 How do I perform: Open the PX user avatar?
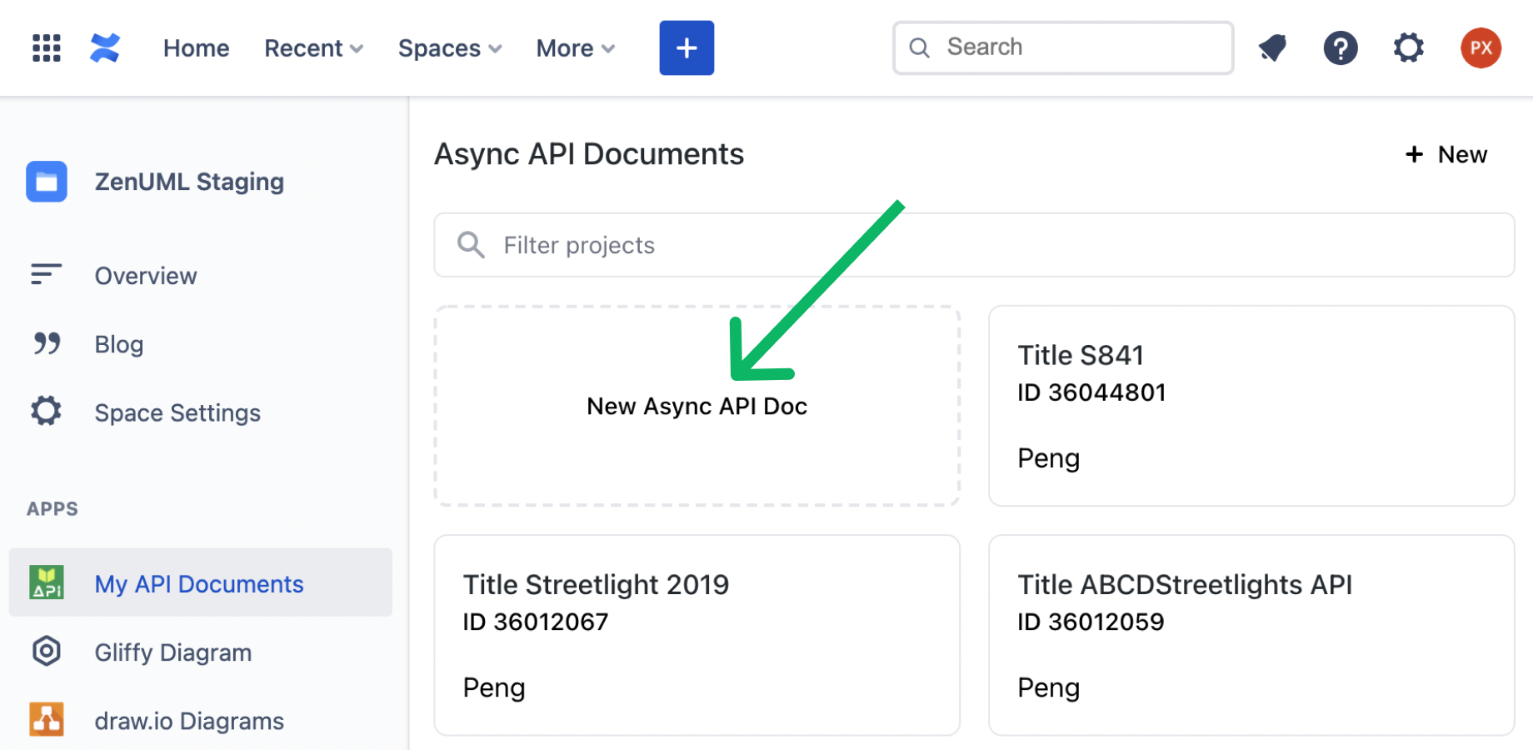pyautogui.click(x=1481, y=48)
